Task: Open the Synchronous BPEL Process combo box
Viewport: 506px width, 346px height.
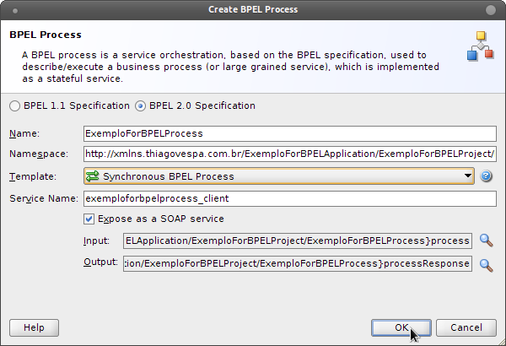Action: tap(279, 176)
